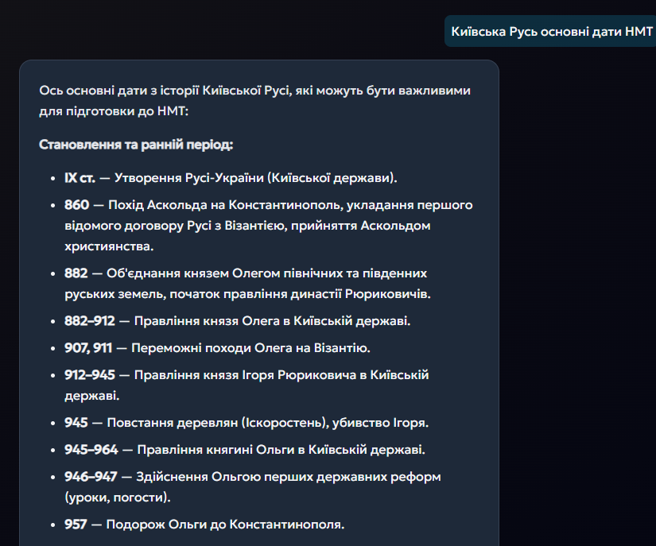Click the user message "Київська Русь основні дати НМТ"

tap(551, 32)
